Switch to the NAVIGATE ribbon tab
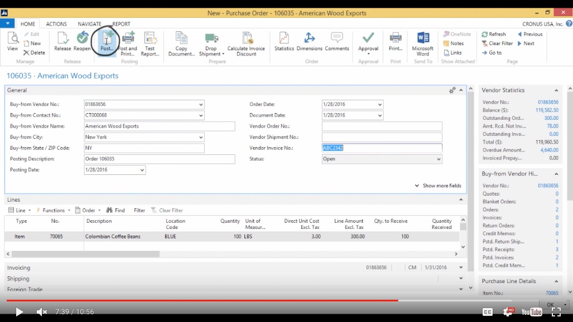 tap(89, 24)
